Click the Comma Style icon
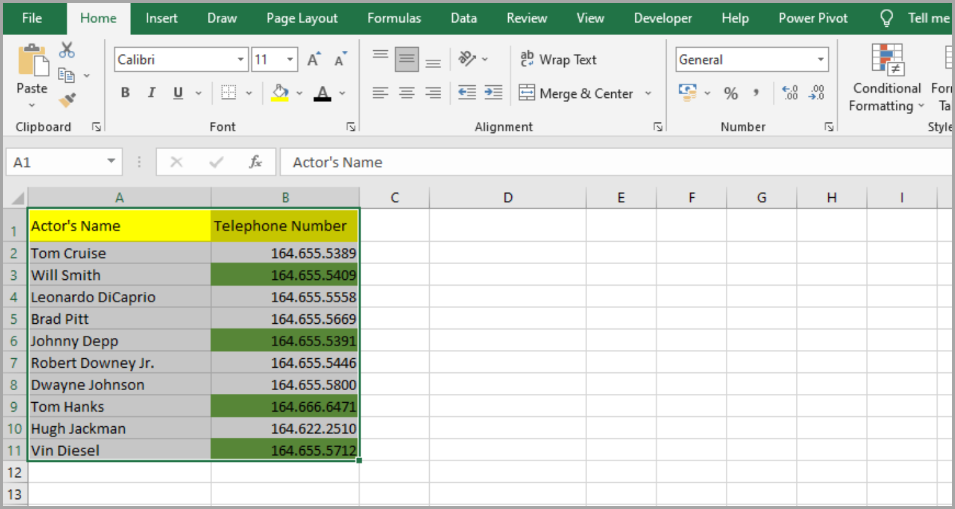This screenshot has height=509, width=955. tap(757, 93)
